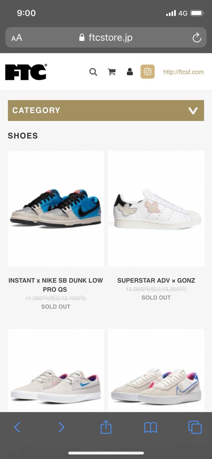212x459 pixels.
Task: Open the AA reader text options
Action: point(17,38)
